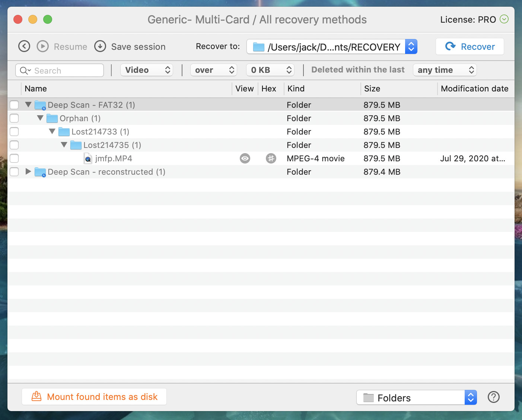Select the Orphan (1) row name
Image resolution: width=522 pixels, height=420 pixels.
[x=80, y=118]
